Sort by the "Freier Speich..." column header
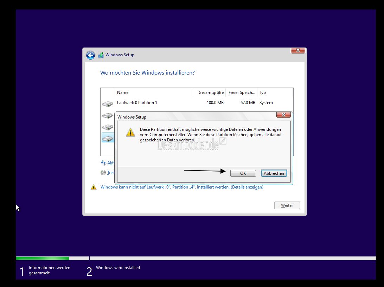Viewport: 384px width, 287px height. pos(242,93)
